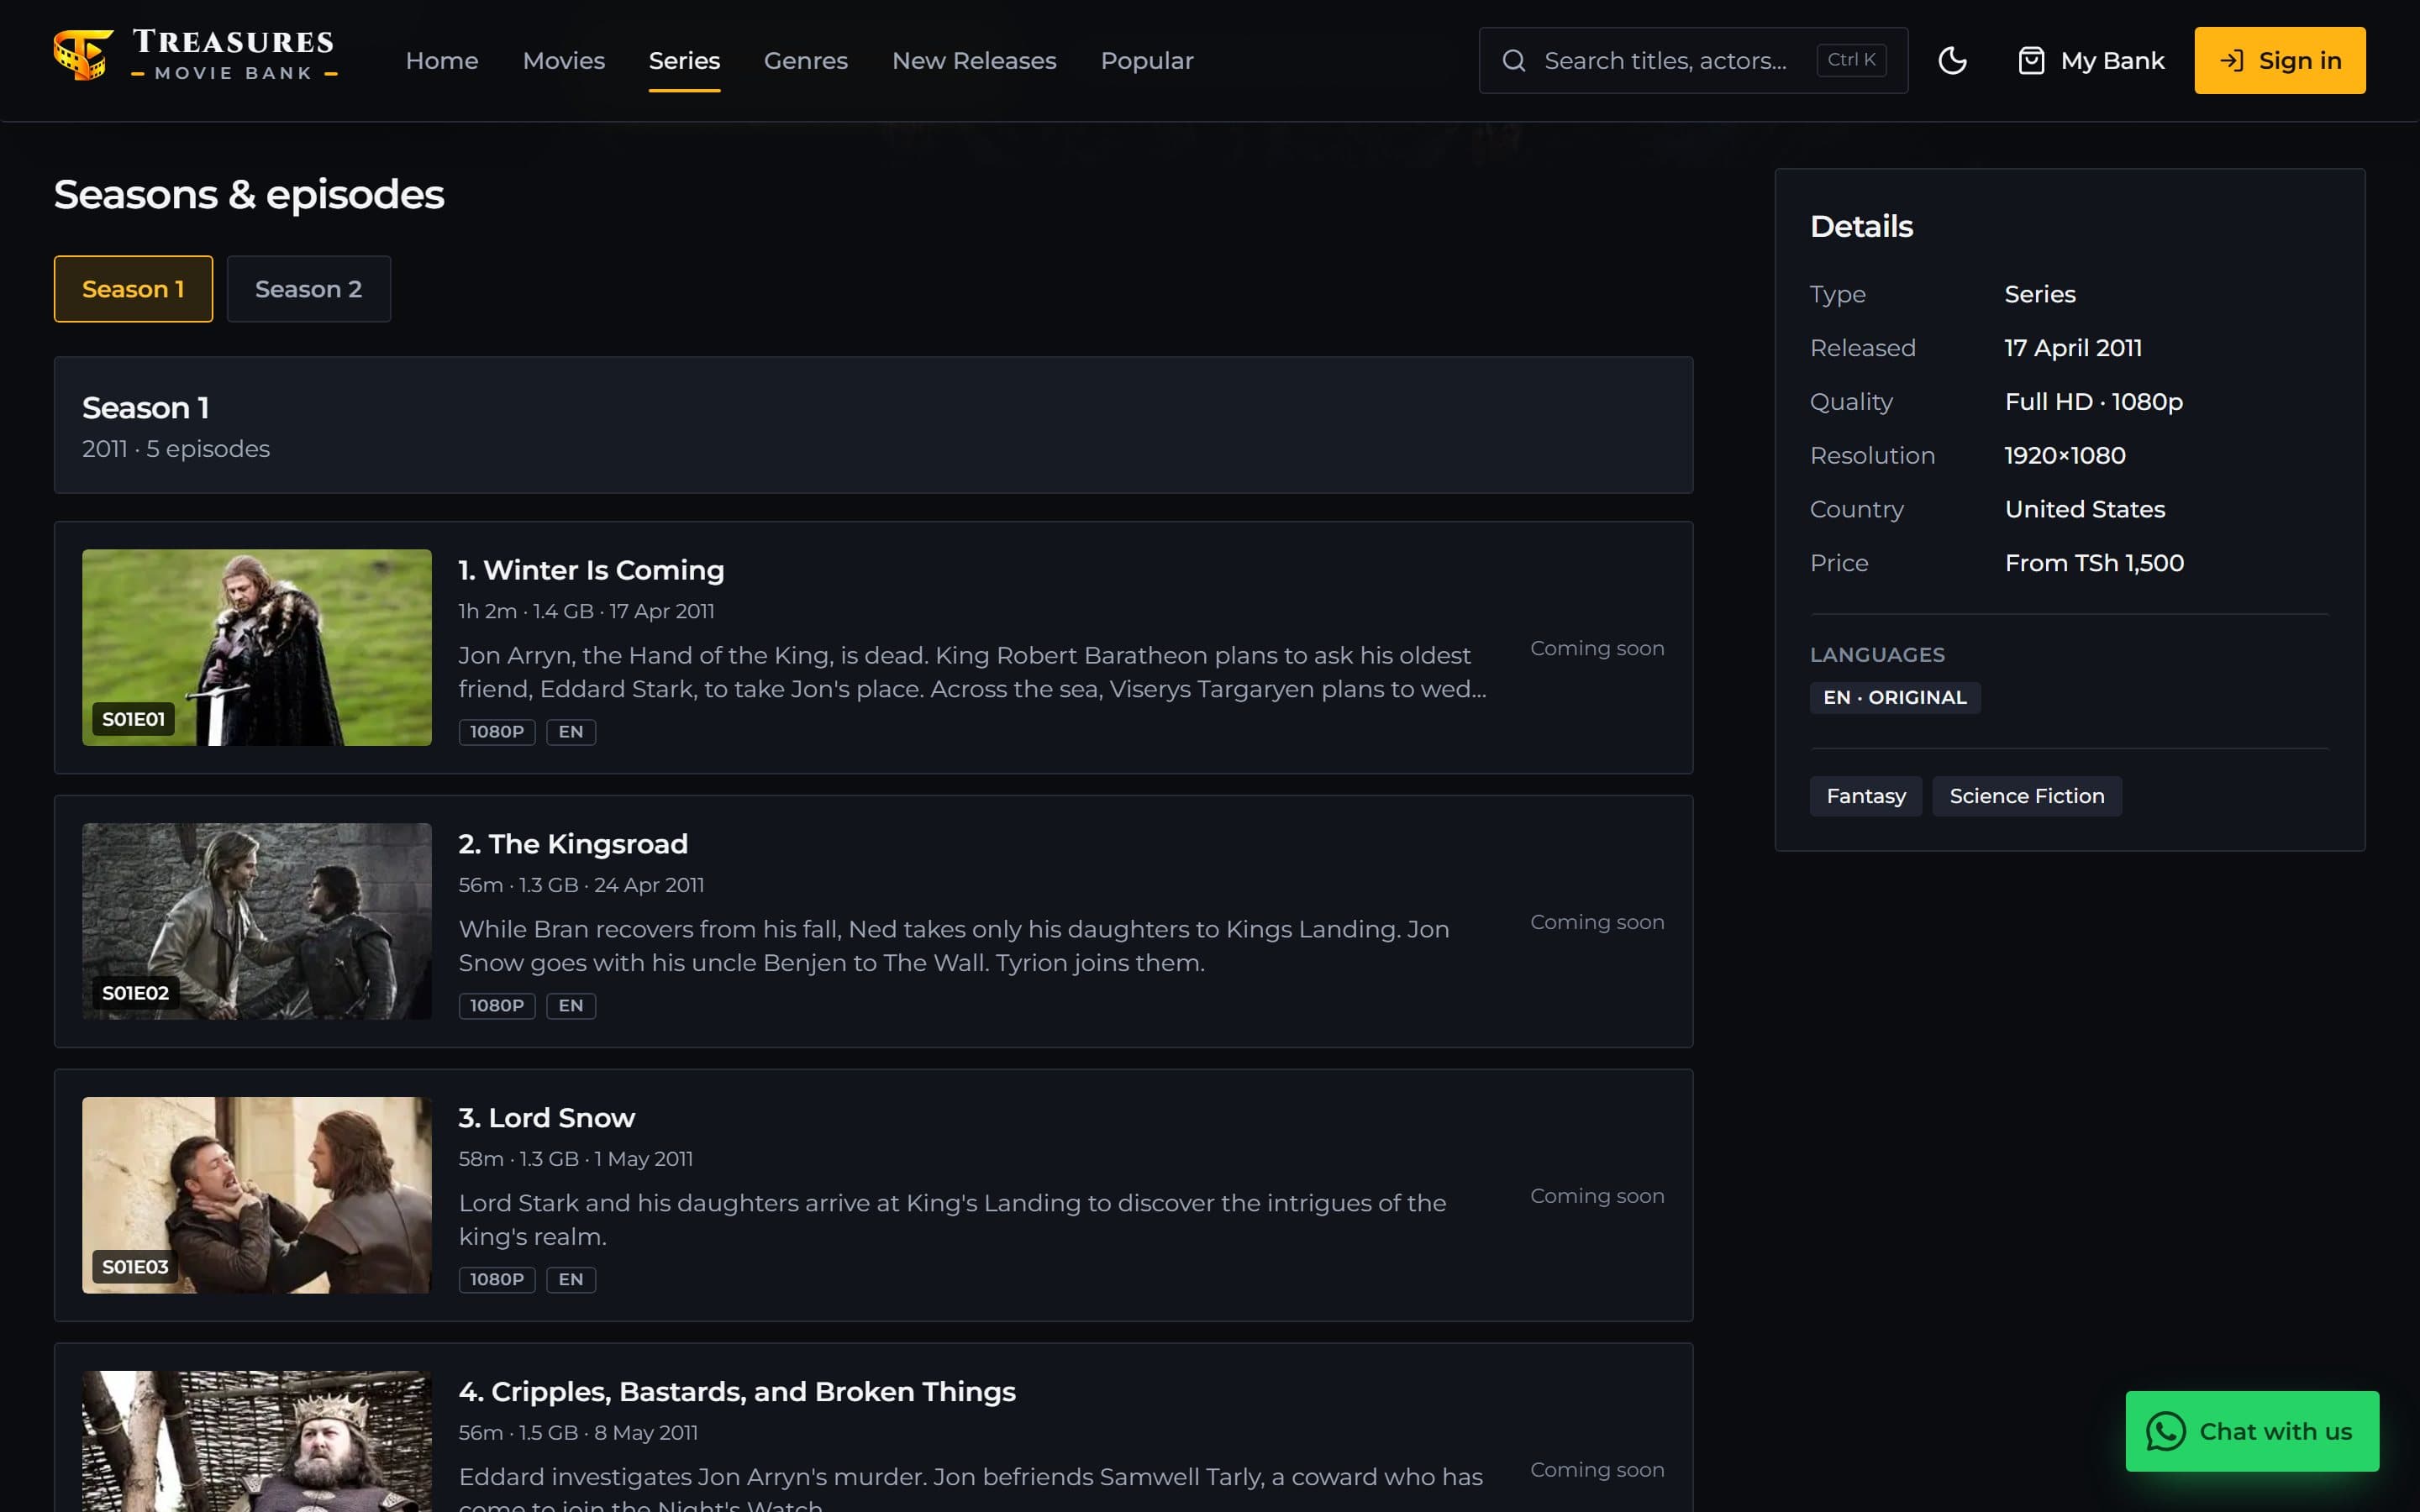The image size is (2420, 1512).
Task: Click the Fantasy genre tag
Action: pos(1866,796)
